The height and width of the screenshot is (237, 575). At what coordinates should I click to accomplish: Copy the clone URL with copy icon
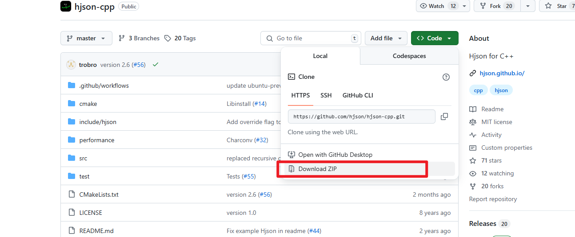click(x=444, y=117)
